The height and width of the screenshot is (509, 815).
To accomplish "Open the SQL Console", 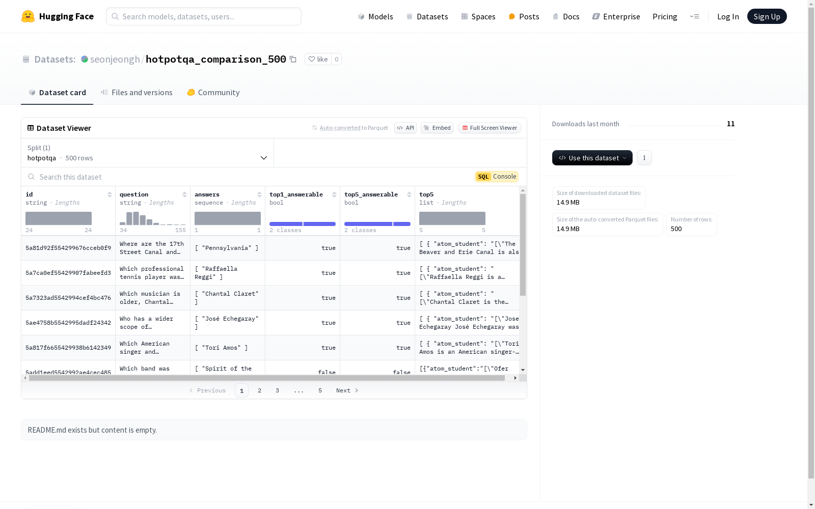I will [497, 177].
